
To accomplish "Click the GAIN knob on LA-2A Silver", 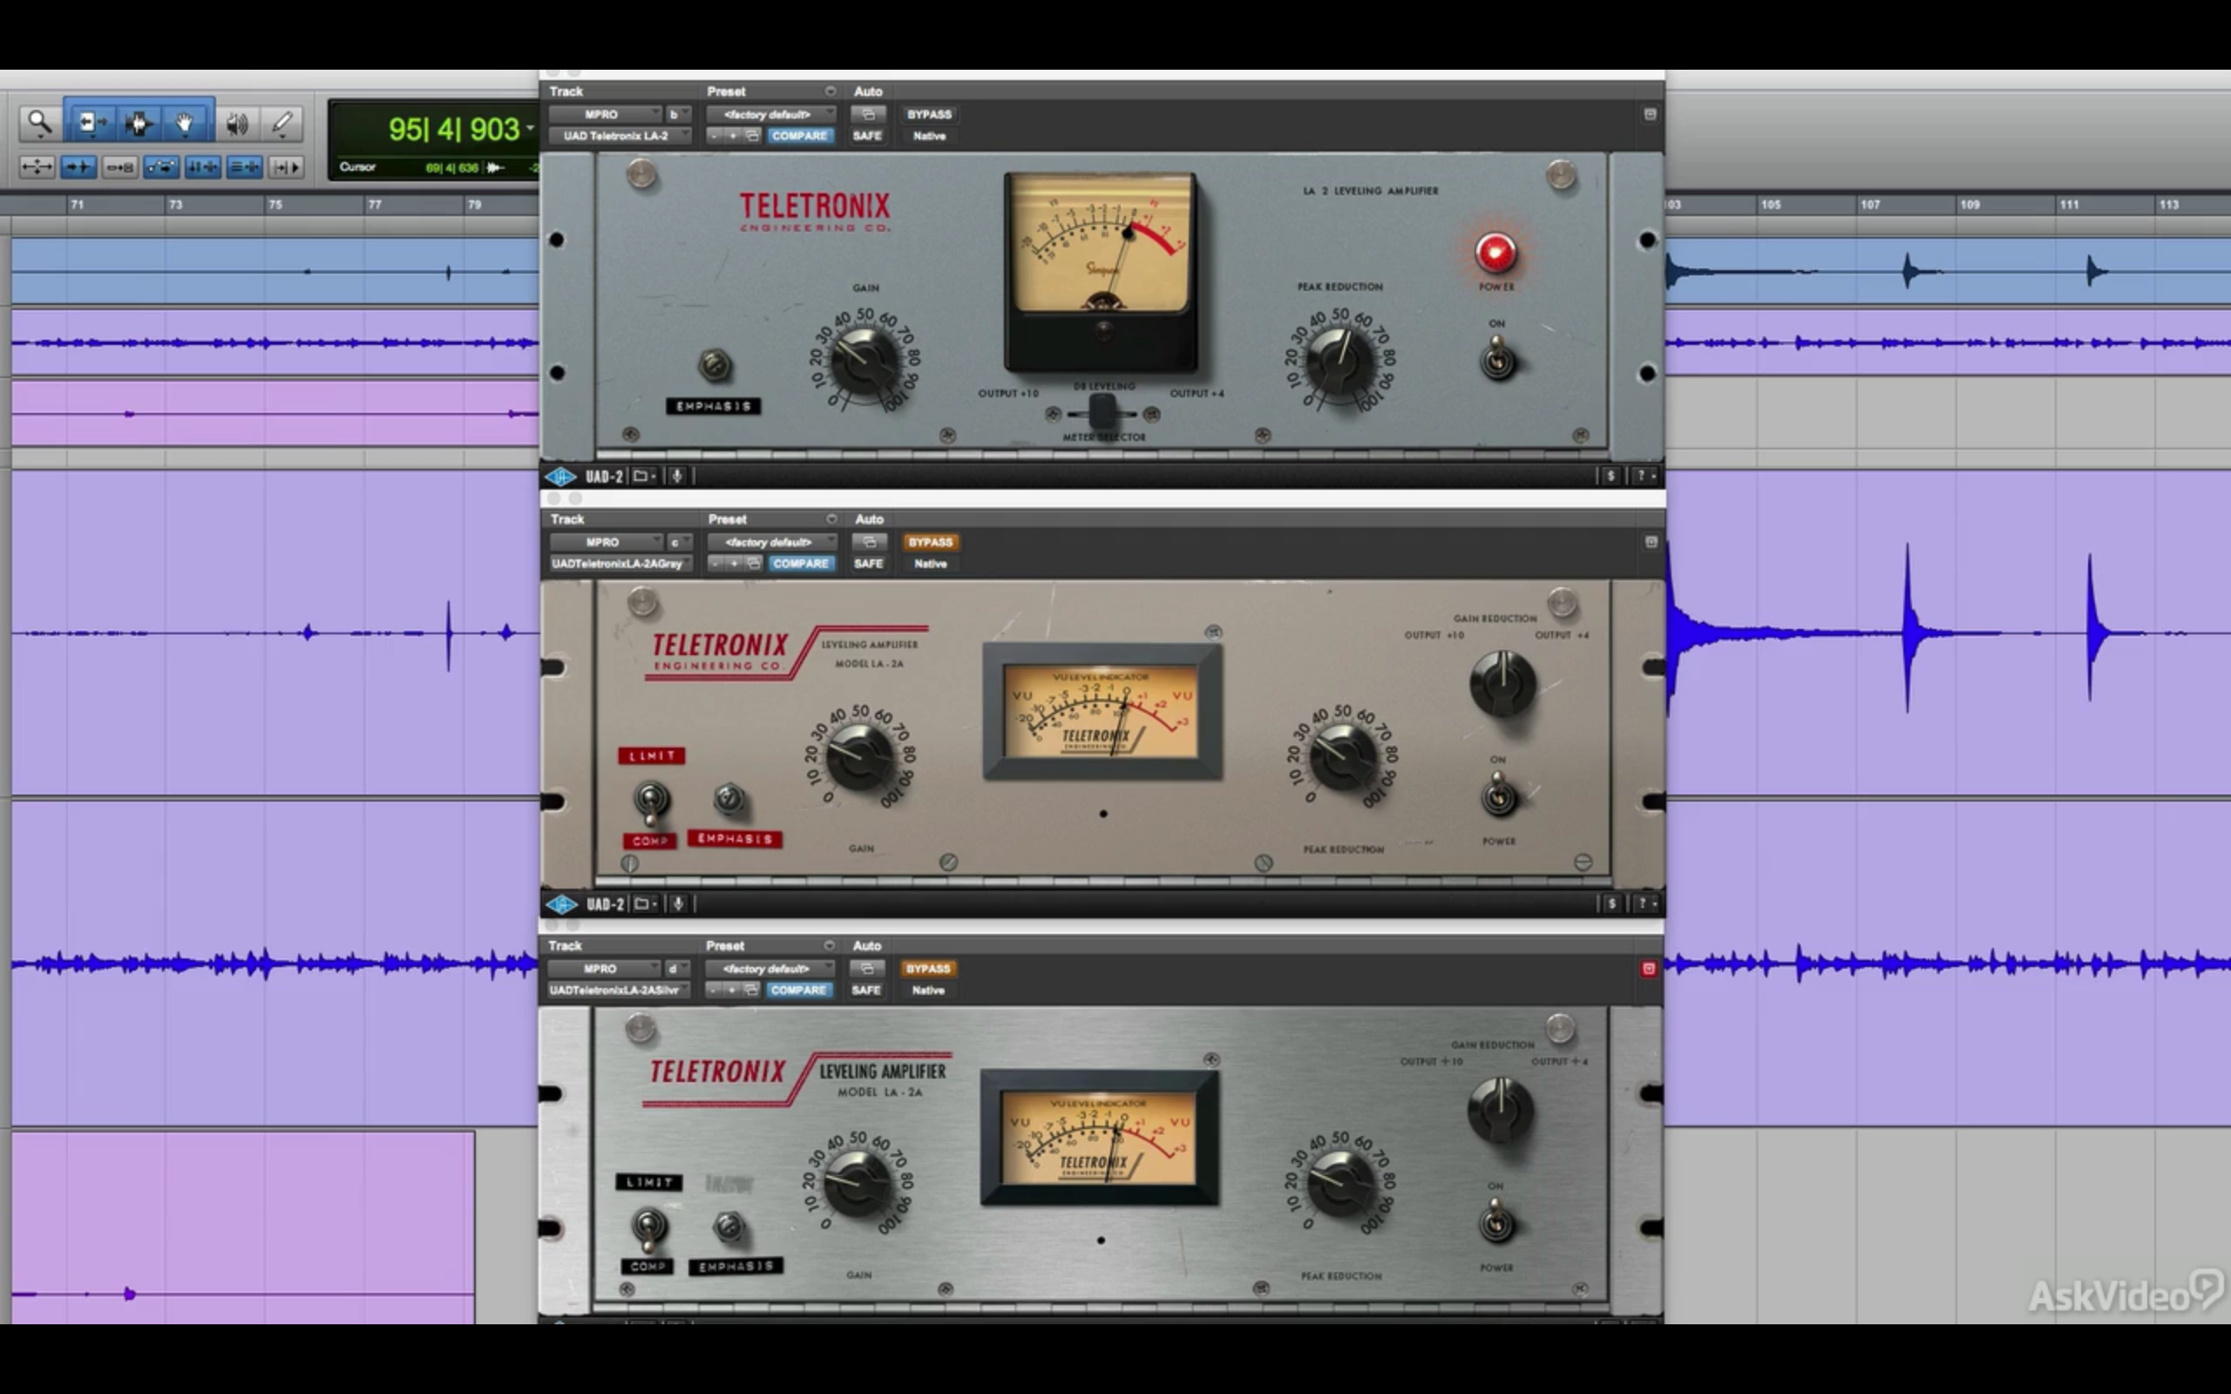I will tap(858, 1183).
